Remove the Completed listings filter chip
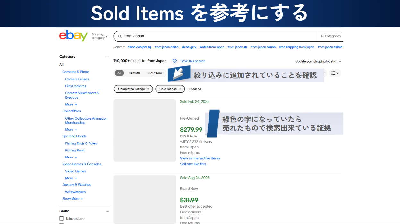 148,89
